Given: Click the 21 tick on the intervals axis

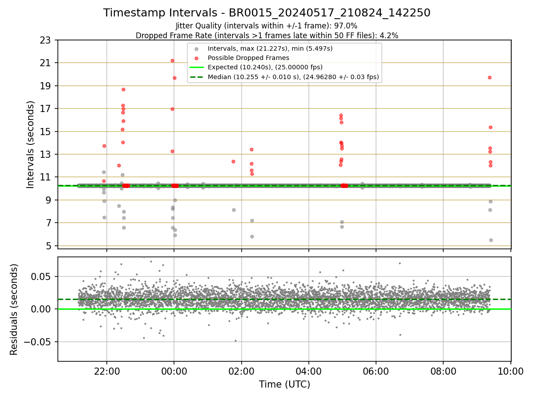Looking at the screenshot, I should pos(46,63).
